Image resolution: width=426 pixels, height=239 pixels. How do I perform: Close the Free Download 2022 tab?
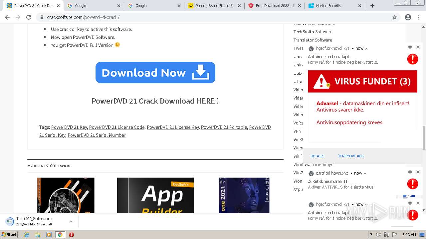pyautogui.click(x=300, y=6)
